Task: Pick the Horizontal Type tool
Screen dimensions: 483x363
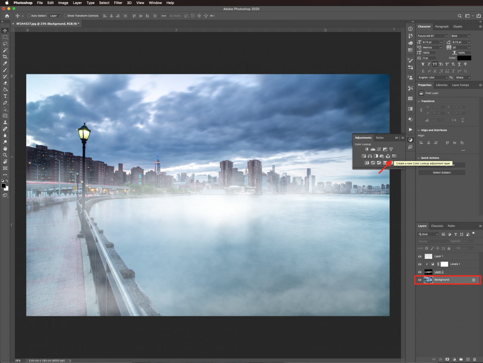Action: (5, 96)
